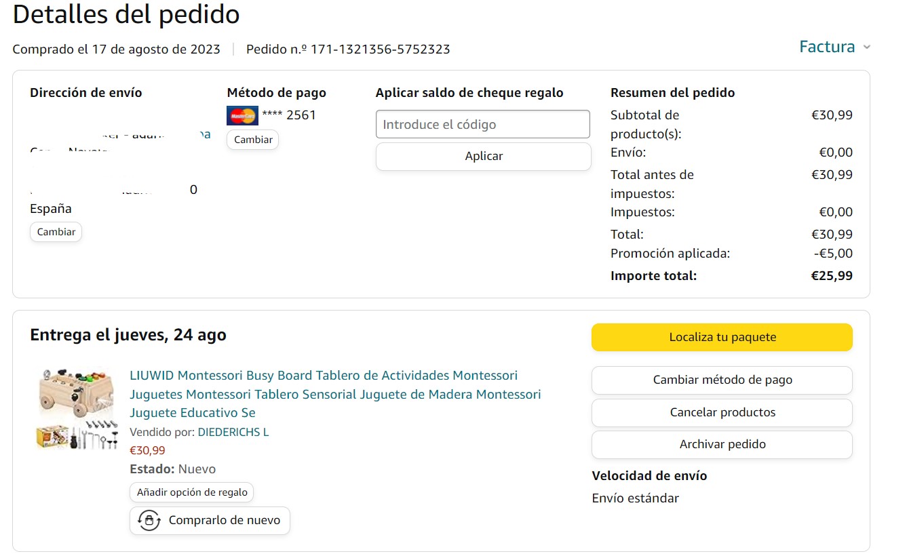Image resolution: width=907 pixels, height=556 pixels.
Task: Open the wooden toy product thumbnail
Action: (75, 408)
